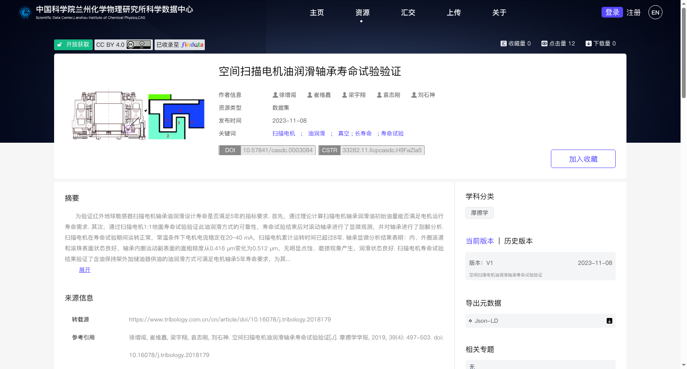Click the 长寿命 keyword
This screenshot has width=687, height=369.
click(x=363, y=134)
